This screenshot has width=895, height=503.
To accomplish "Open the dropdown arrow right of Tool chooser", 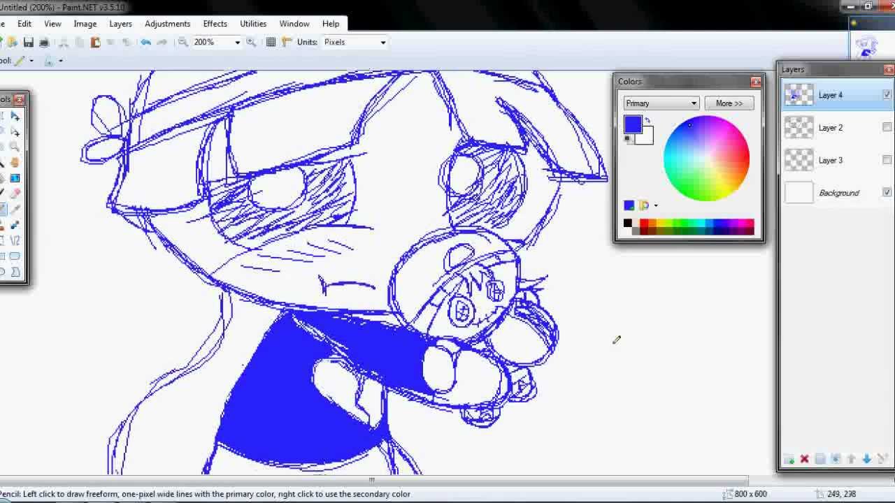I will click(60, 61).
